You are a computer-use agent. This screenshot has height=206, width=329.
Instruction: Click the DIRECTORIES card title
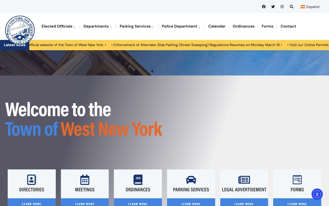[32, 190]
